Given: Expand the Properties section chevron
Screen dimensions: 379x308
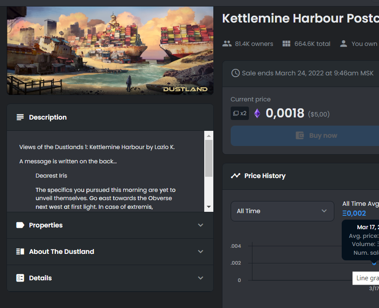Looking at the screenshot, I should tap(200, 225).
